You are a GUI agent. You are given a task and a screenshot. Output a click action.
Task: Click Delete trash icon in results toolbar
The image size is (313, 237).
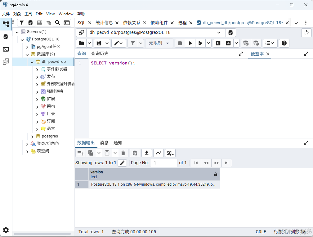tap(123, 153)
